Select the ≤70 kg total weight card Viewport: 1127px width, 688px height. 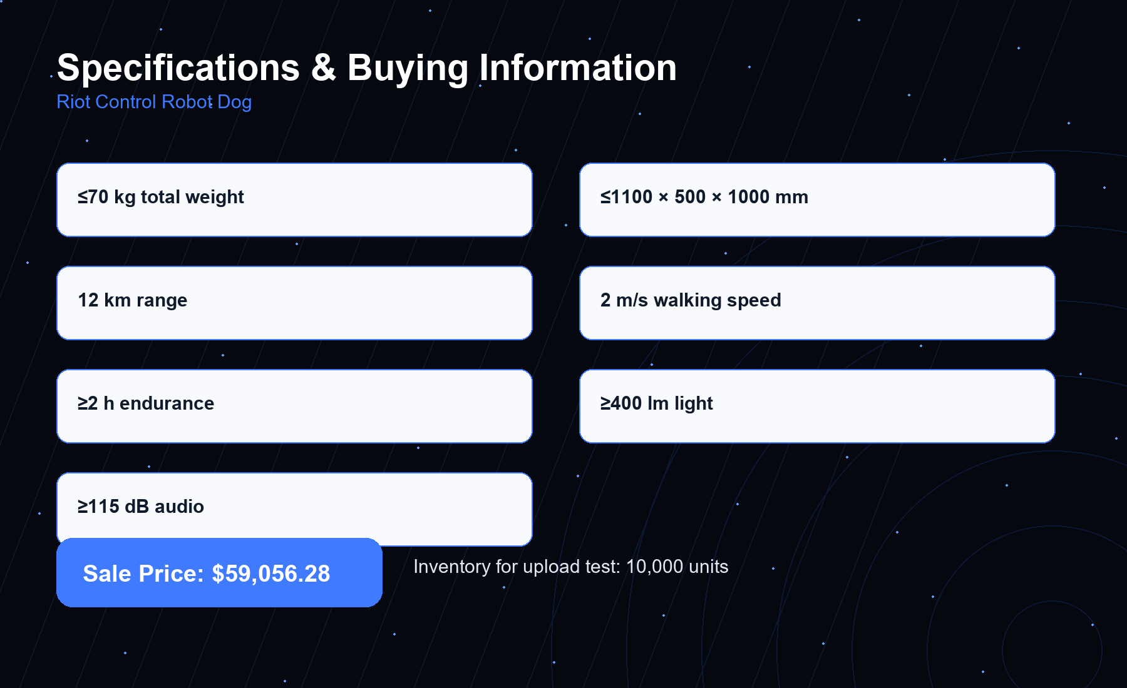(294, 200)
